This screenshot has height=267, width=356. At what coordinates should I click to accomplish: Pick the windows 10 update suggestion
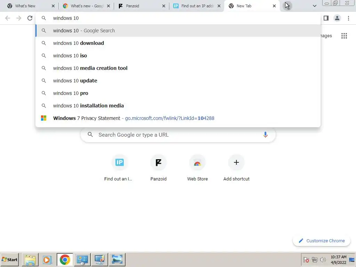point(178,81)
